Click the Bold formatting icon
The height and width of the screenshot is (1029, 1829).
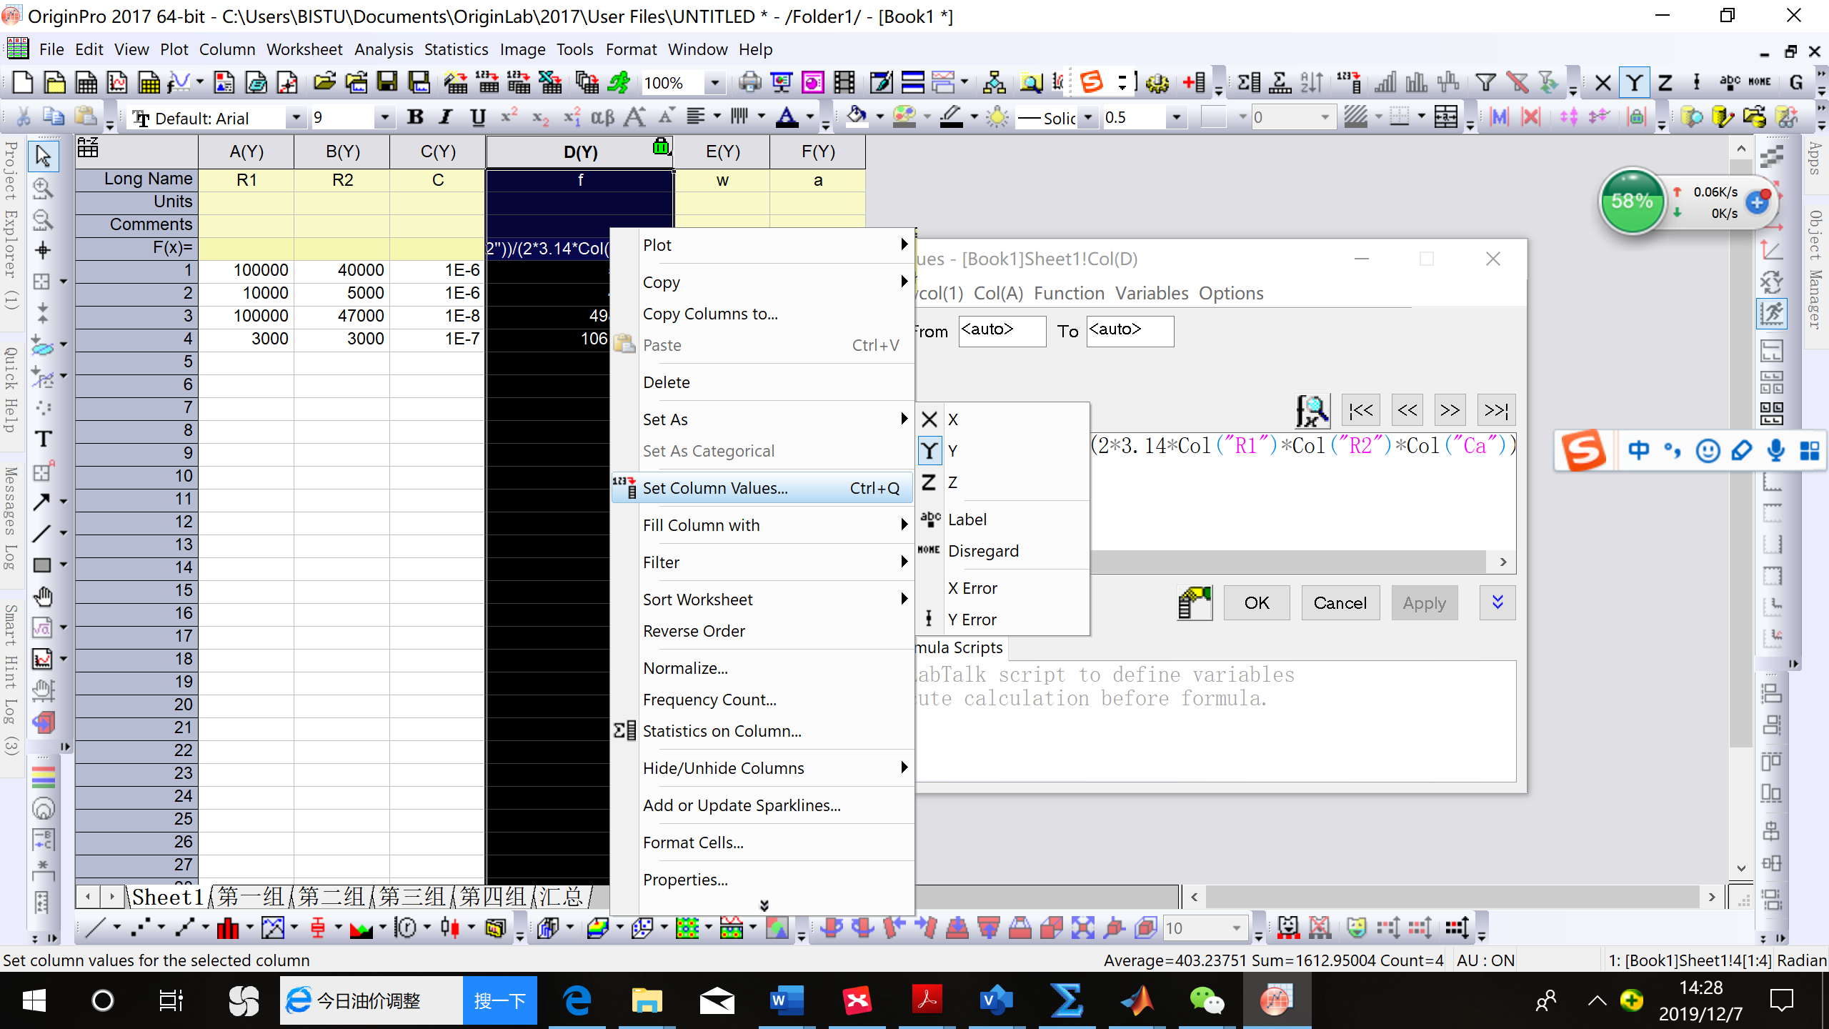pyautogui.click(x=415, y=117)
